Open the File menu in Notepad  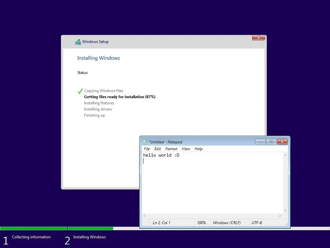(x=147, y=149)
